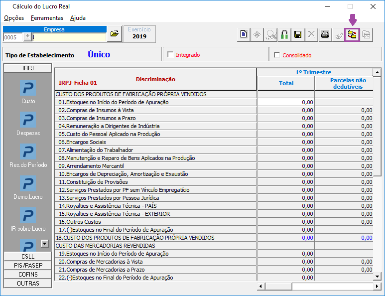Save using the floppy disk icon

click(x=298, y=34)
